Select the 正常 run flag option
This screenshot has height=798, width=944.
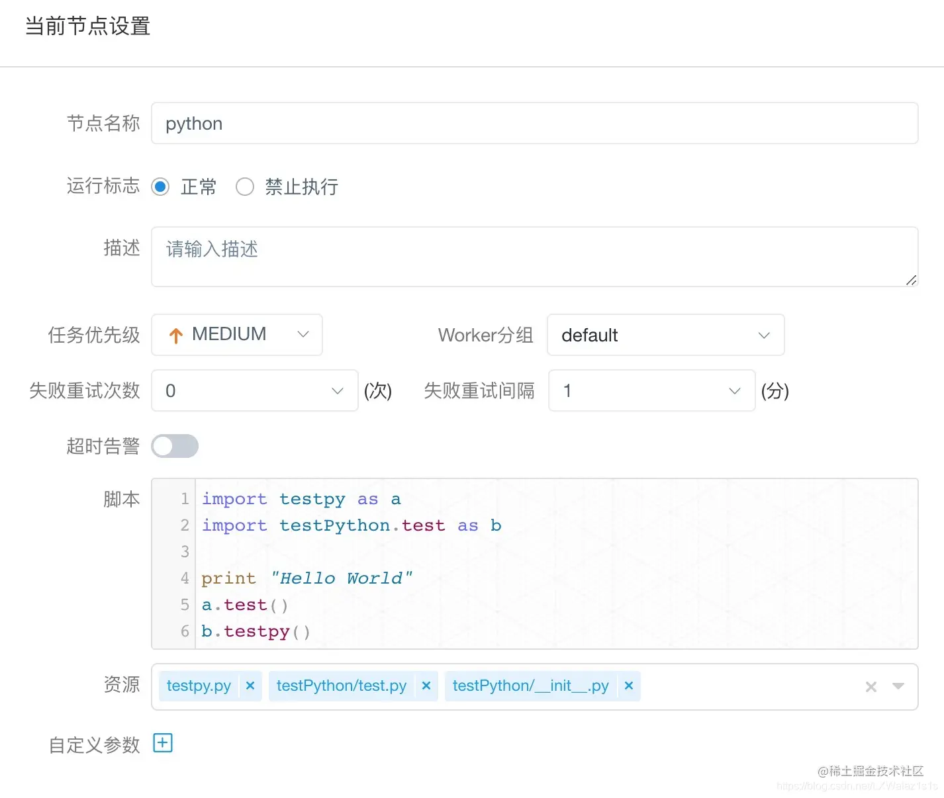point(160,187)
